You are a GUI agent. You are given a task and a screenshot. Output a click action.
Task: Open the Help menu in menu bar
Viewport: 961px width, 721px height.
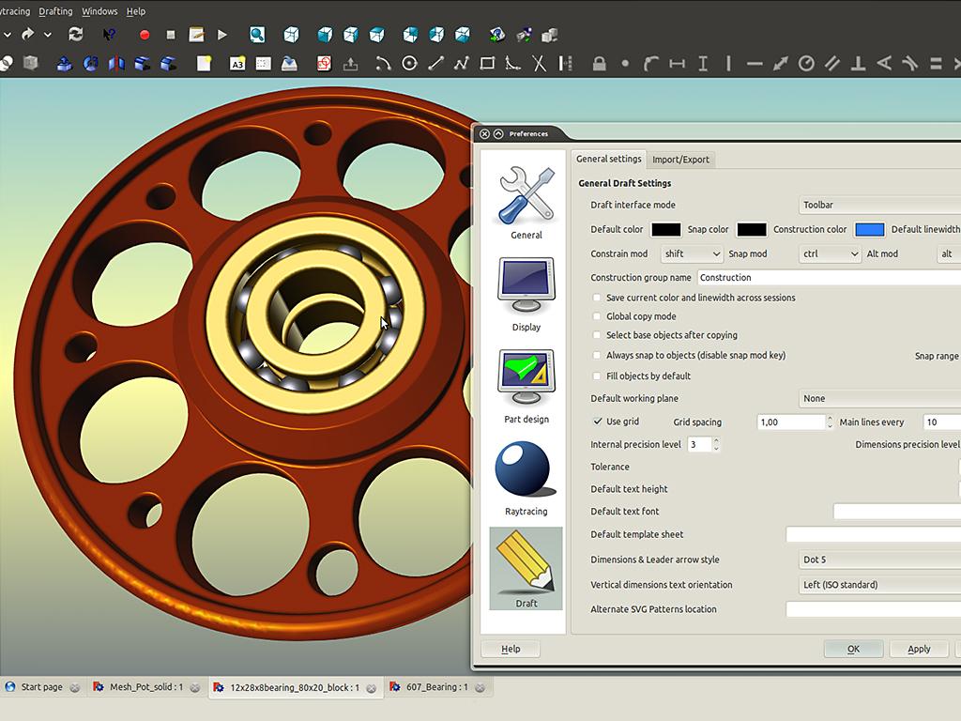pos(135,11)
